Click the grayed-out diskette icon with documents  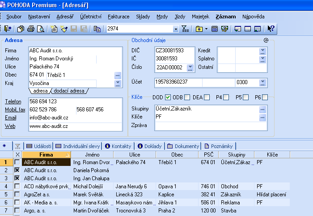click(x=84, y=29)
